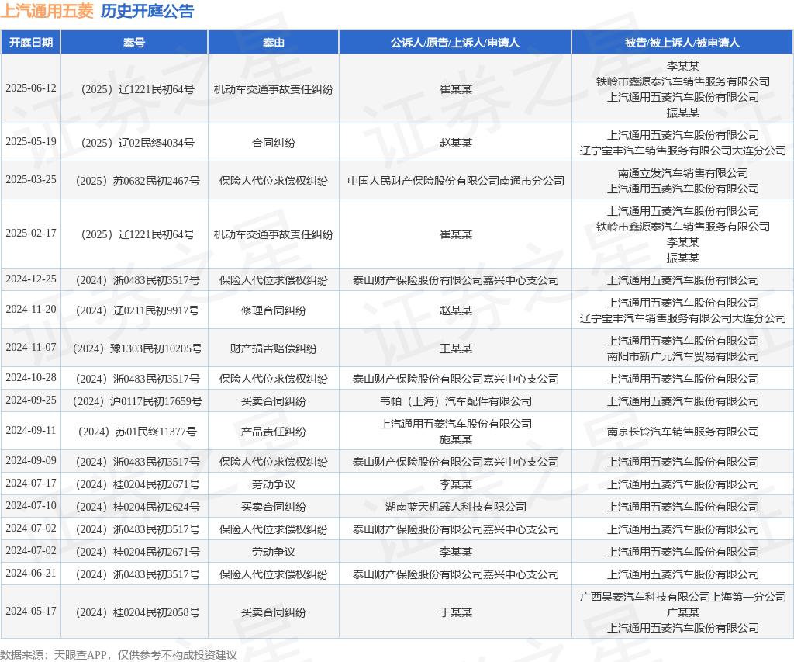Select the 案由 column header
The image size is (794, 662).
click(274, 43)
